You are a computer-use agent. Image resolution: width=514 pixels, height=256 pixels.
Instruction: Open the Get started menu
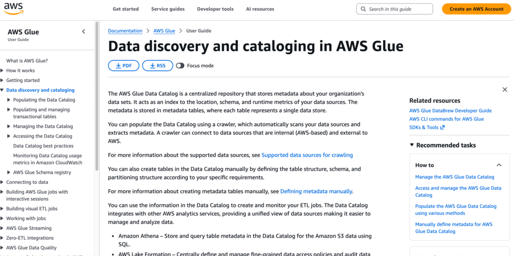tap(125, 9)
